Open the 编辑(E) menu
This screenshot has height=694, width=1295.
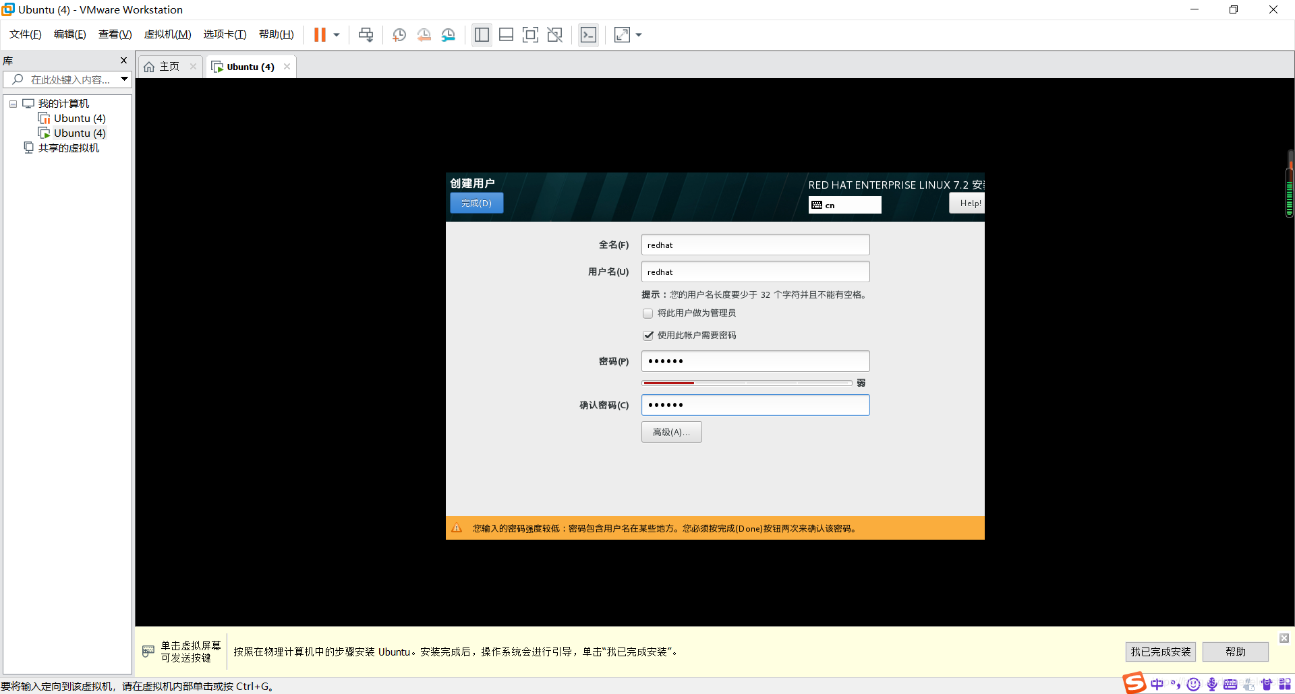click(x=70, y=34)
